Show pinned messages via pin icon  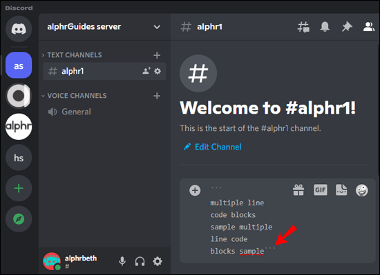click(x=347, y=27)
